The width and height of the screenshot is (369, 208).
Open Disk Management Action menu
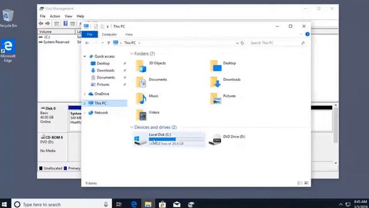pos(55,16)
